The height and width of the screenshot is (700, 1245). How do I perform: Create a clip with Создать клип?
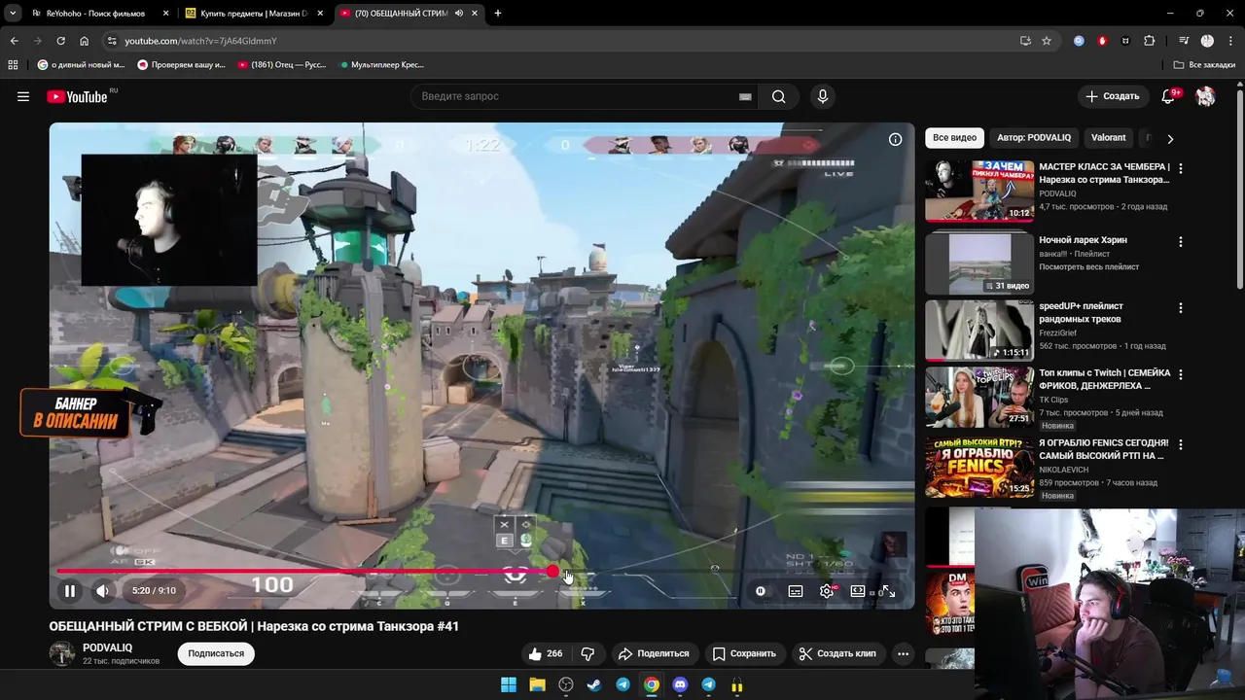pyautogui.click(x=837, y=653)
